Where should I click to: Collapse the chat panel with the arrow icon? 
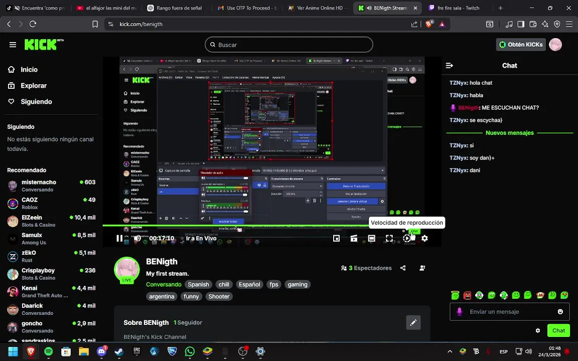[x=450, y=66]
